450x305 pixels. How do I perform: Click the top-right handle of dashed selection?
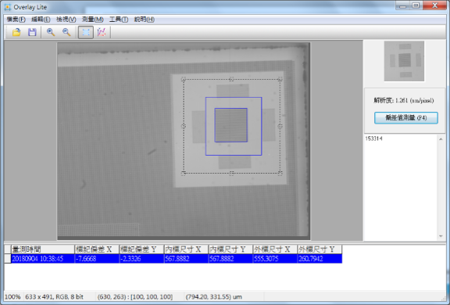pyautogui.click(x=280, y=79)
